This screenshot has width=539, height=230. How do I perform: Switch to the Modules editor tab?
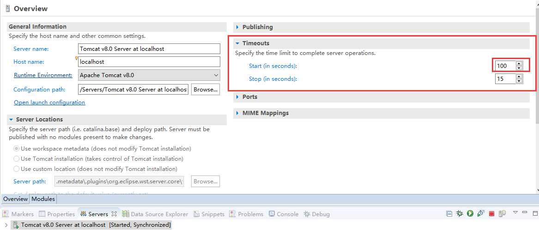coord(43,199)
